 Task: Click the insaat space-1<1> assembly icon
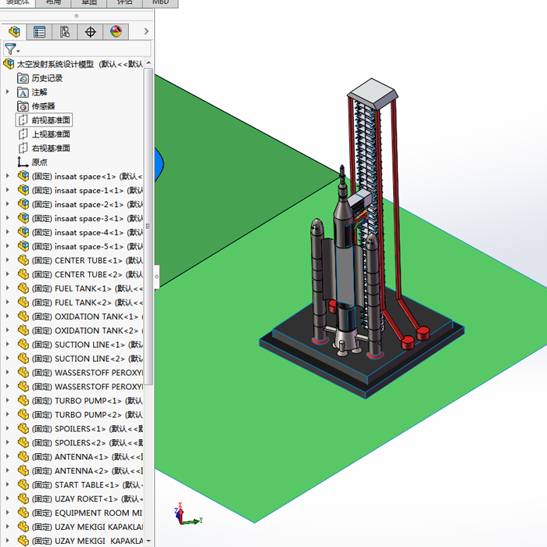(x=23, y=190)
